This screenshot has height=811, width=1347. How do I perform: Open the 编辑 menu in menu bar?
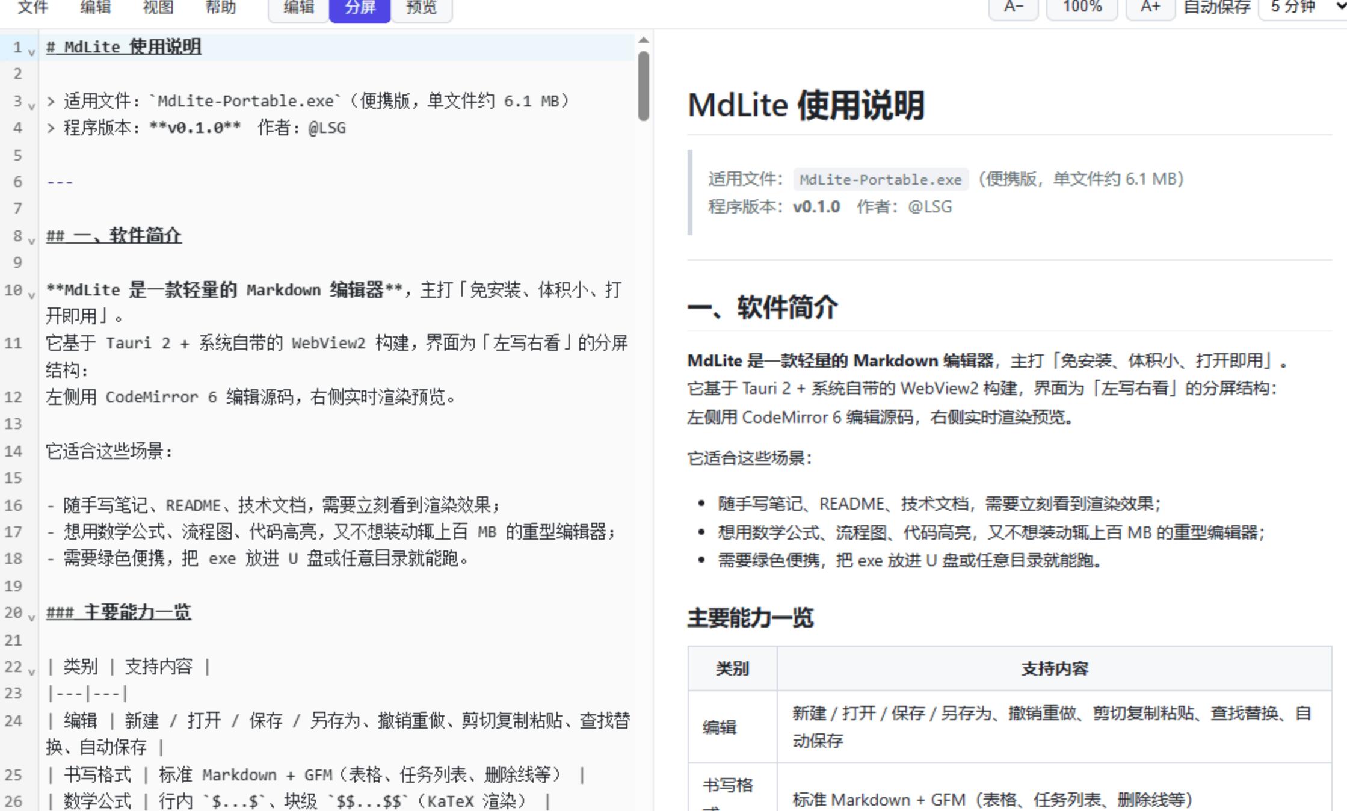[x=95, y=7]
